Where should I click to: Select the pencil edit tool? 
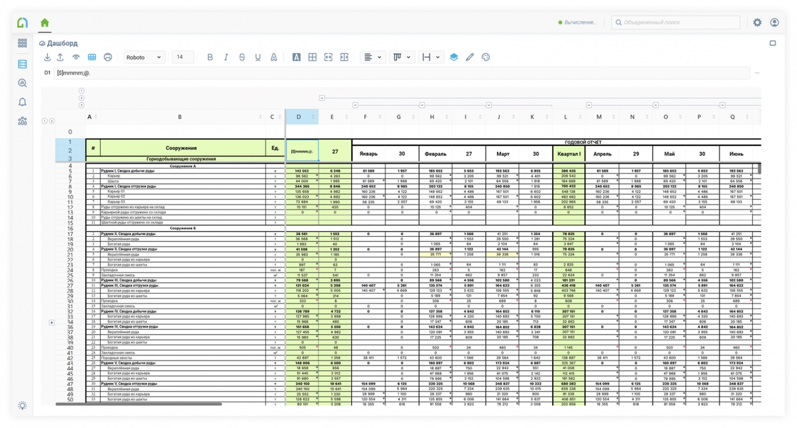470,57
